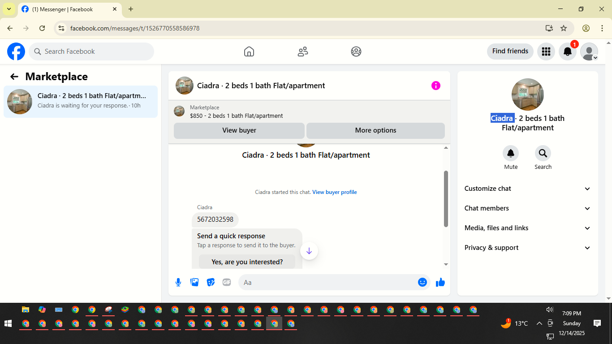612x344 pixels.
Task: Open the Chrome tab search dropdown
Action: (9, 9)
